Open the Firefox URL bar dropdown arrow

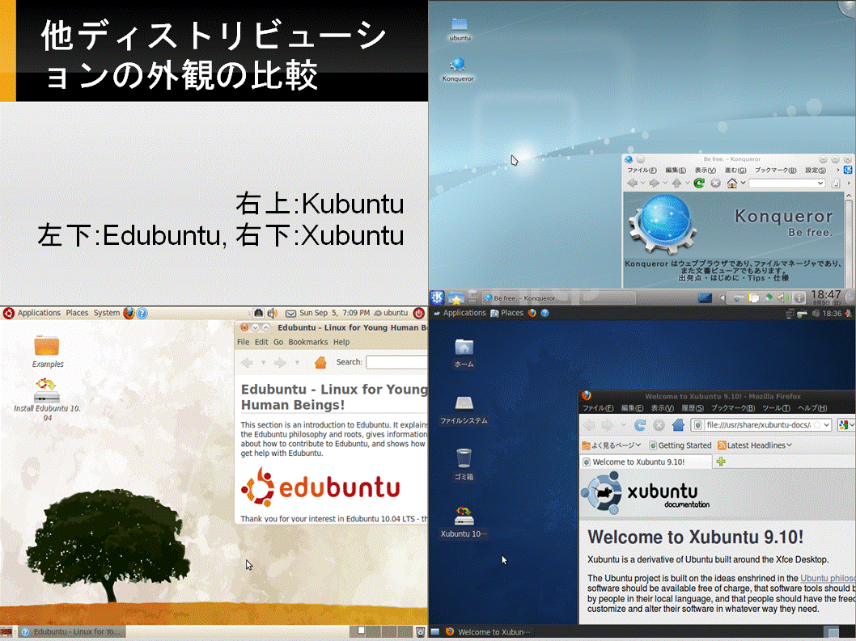point(827,425)
